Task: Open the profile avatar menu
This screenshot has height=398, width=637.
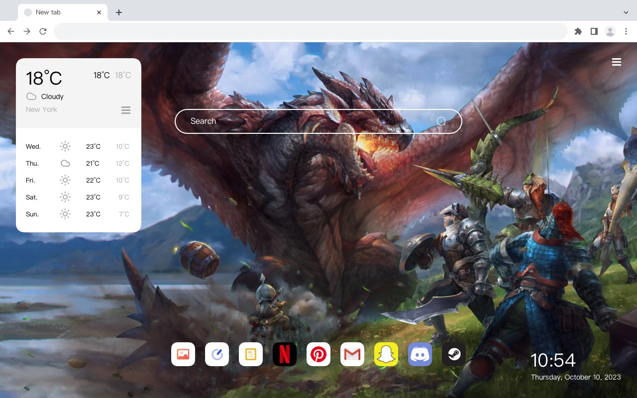Action: pos(610,31)
